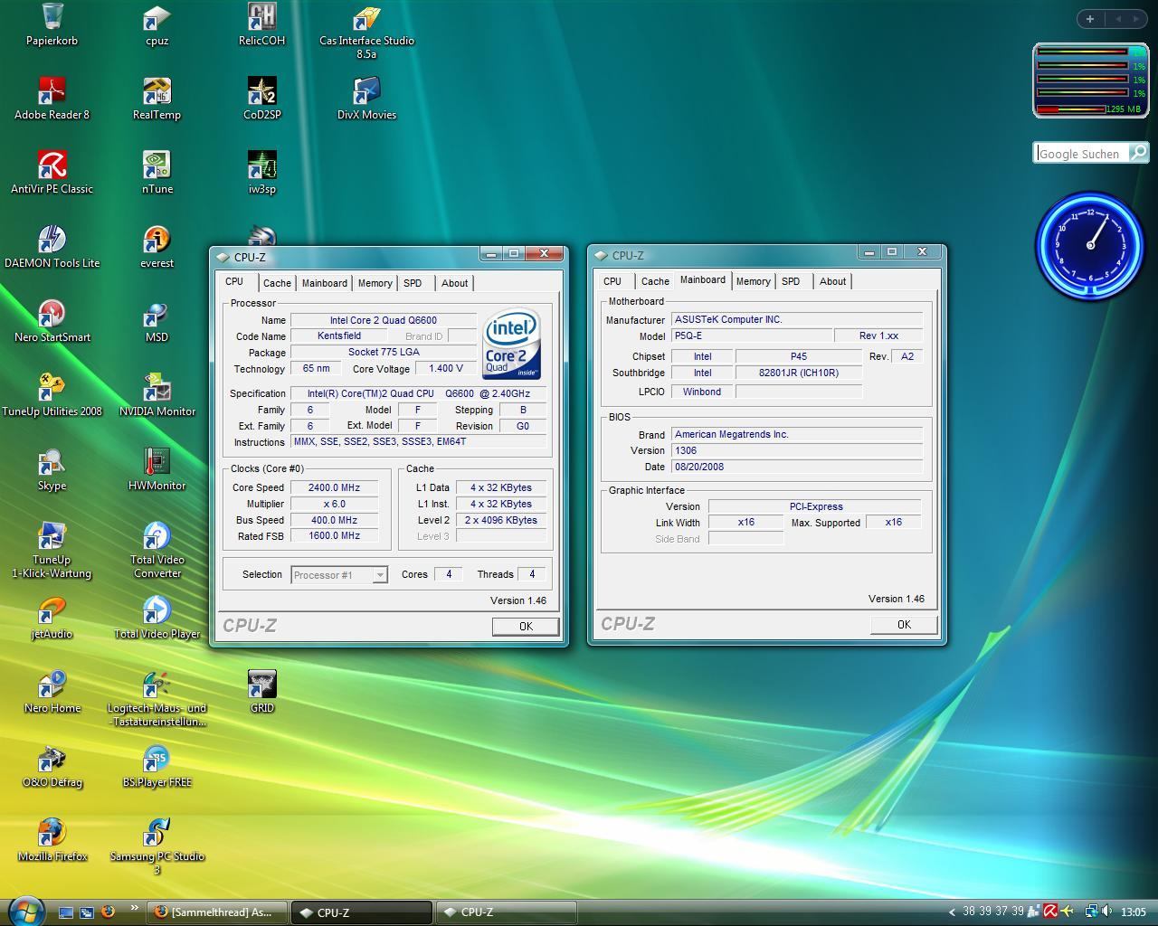Select the DivX Movies shortcut

pos(366,99)
